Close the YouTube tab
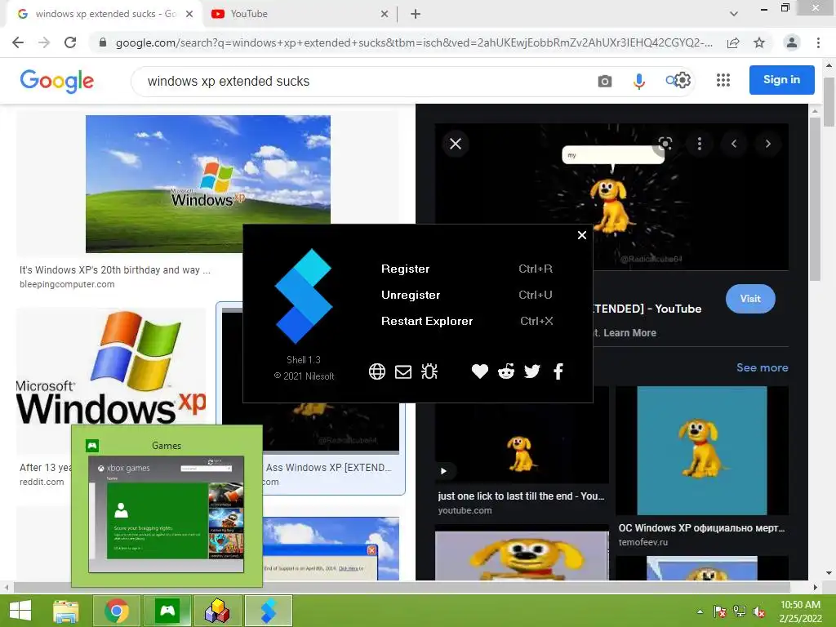Image resolution: width=836 pixels, height=627 pixels. click(385, 15)
